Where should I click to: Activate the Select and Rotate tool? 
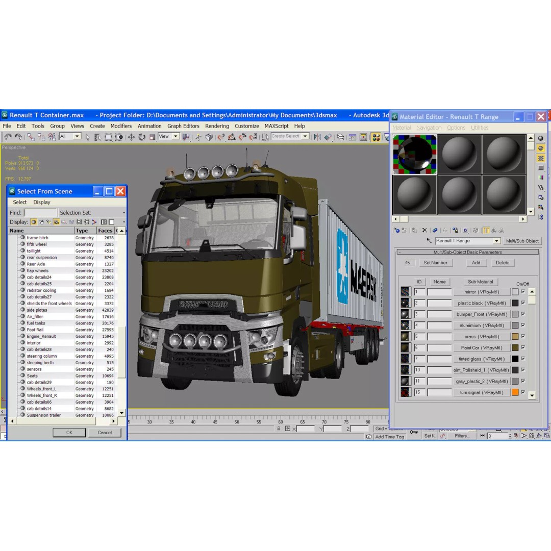tap(142, 137)
